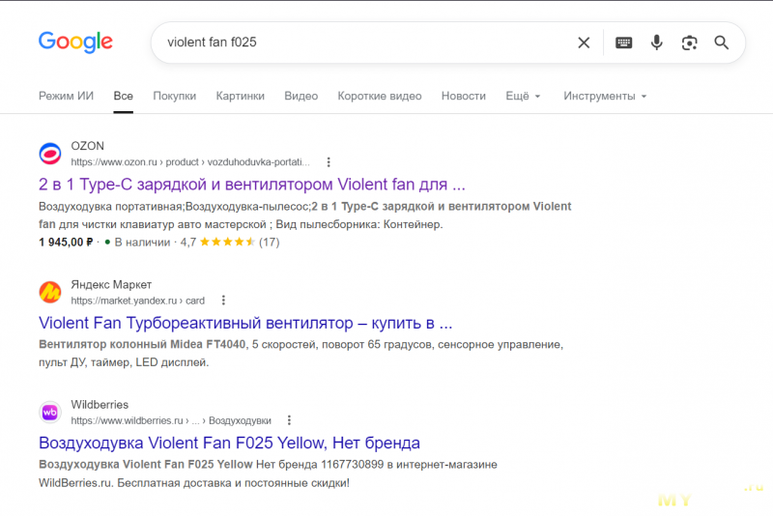The image size is (773, 516).
Task: Click the wildberries.ru Воздуходувки URL
Action: [x=171, y=421]
